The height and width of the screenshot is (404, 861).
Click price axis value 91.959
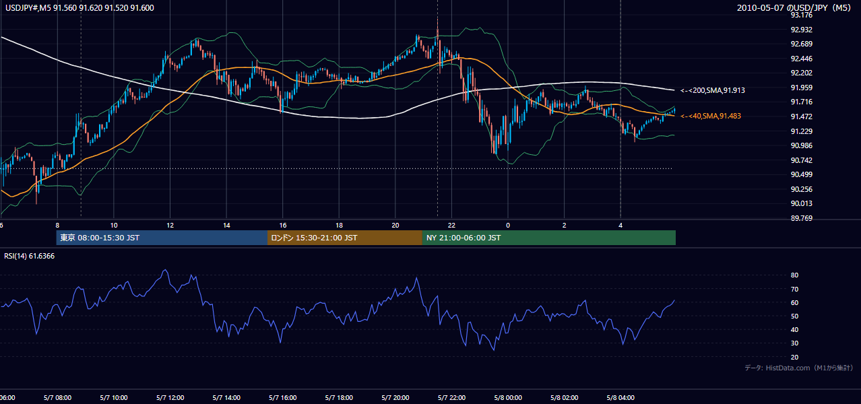coord(801,88)
